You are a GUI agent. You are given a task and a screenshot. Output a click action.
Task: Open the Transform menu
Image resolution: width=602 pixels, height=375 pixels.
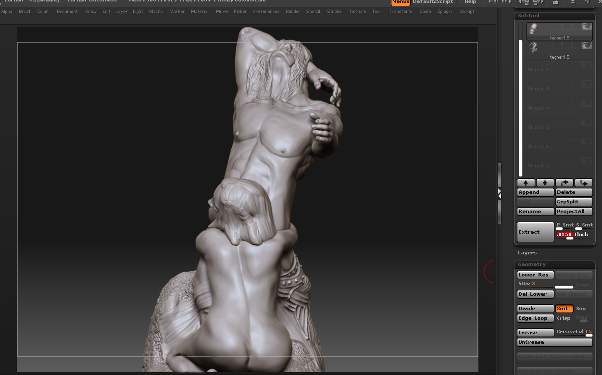point(401,12)
